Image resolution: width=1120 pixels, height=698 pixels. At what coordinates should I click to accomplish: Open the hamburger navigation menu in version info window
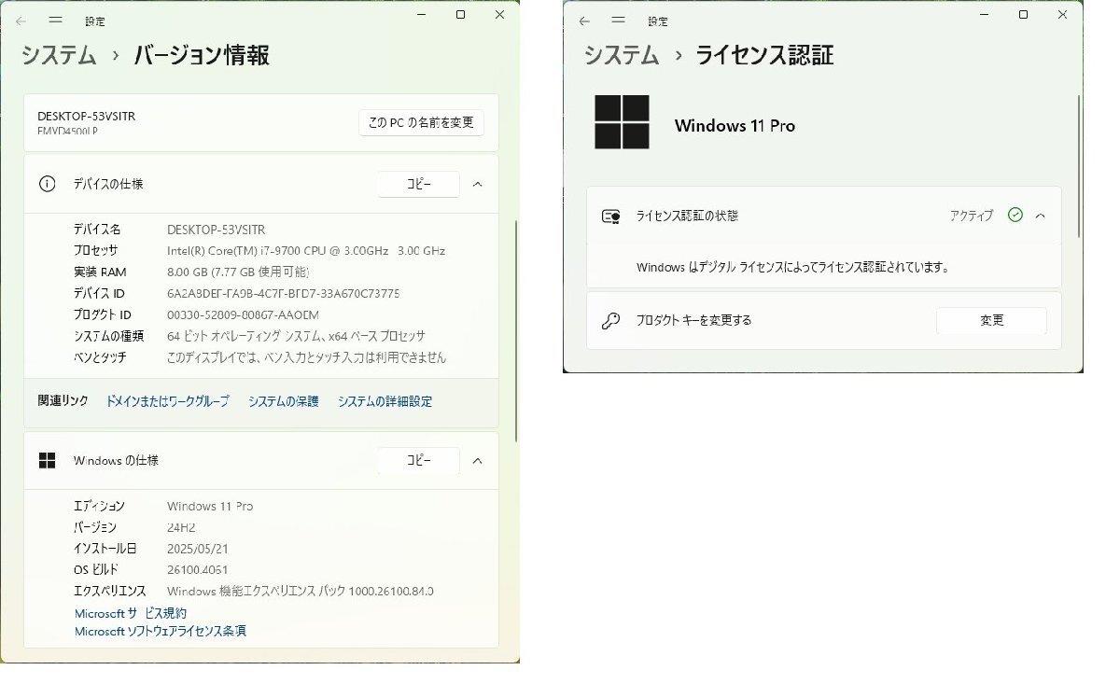(x=56, y=20)
